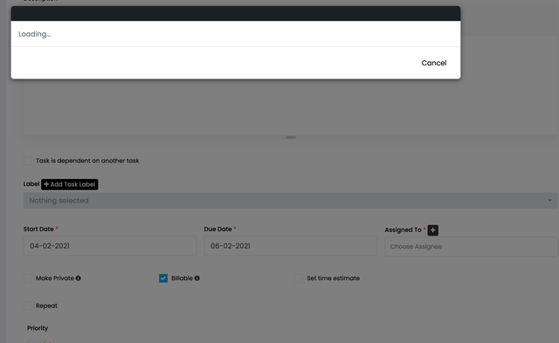559x343 pixels.
Task: Click the description editor resize handle
Action: pyautogui.click(x=291, y=137)
